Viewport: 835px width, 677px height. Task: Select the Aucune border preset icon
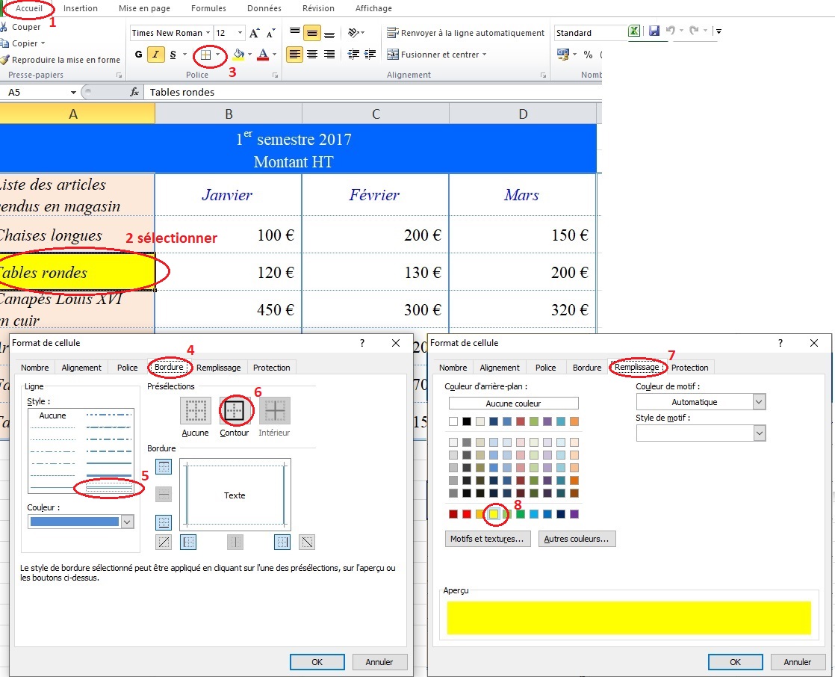point(195,411)
